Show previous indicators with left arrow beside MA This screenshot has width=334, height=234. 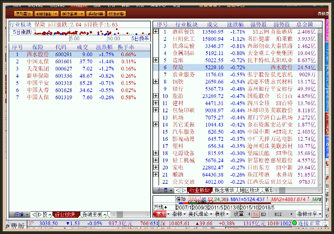[249, 214]
